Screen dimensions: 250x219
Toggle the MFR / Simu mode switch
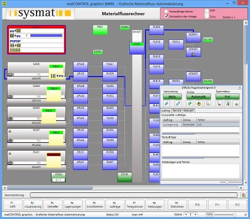(206, 13)
